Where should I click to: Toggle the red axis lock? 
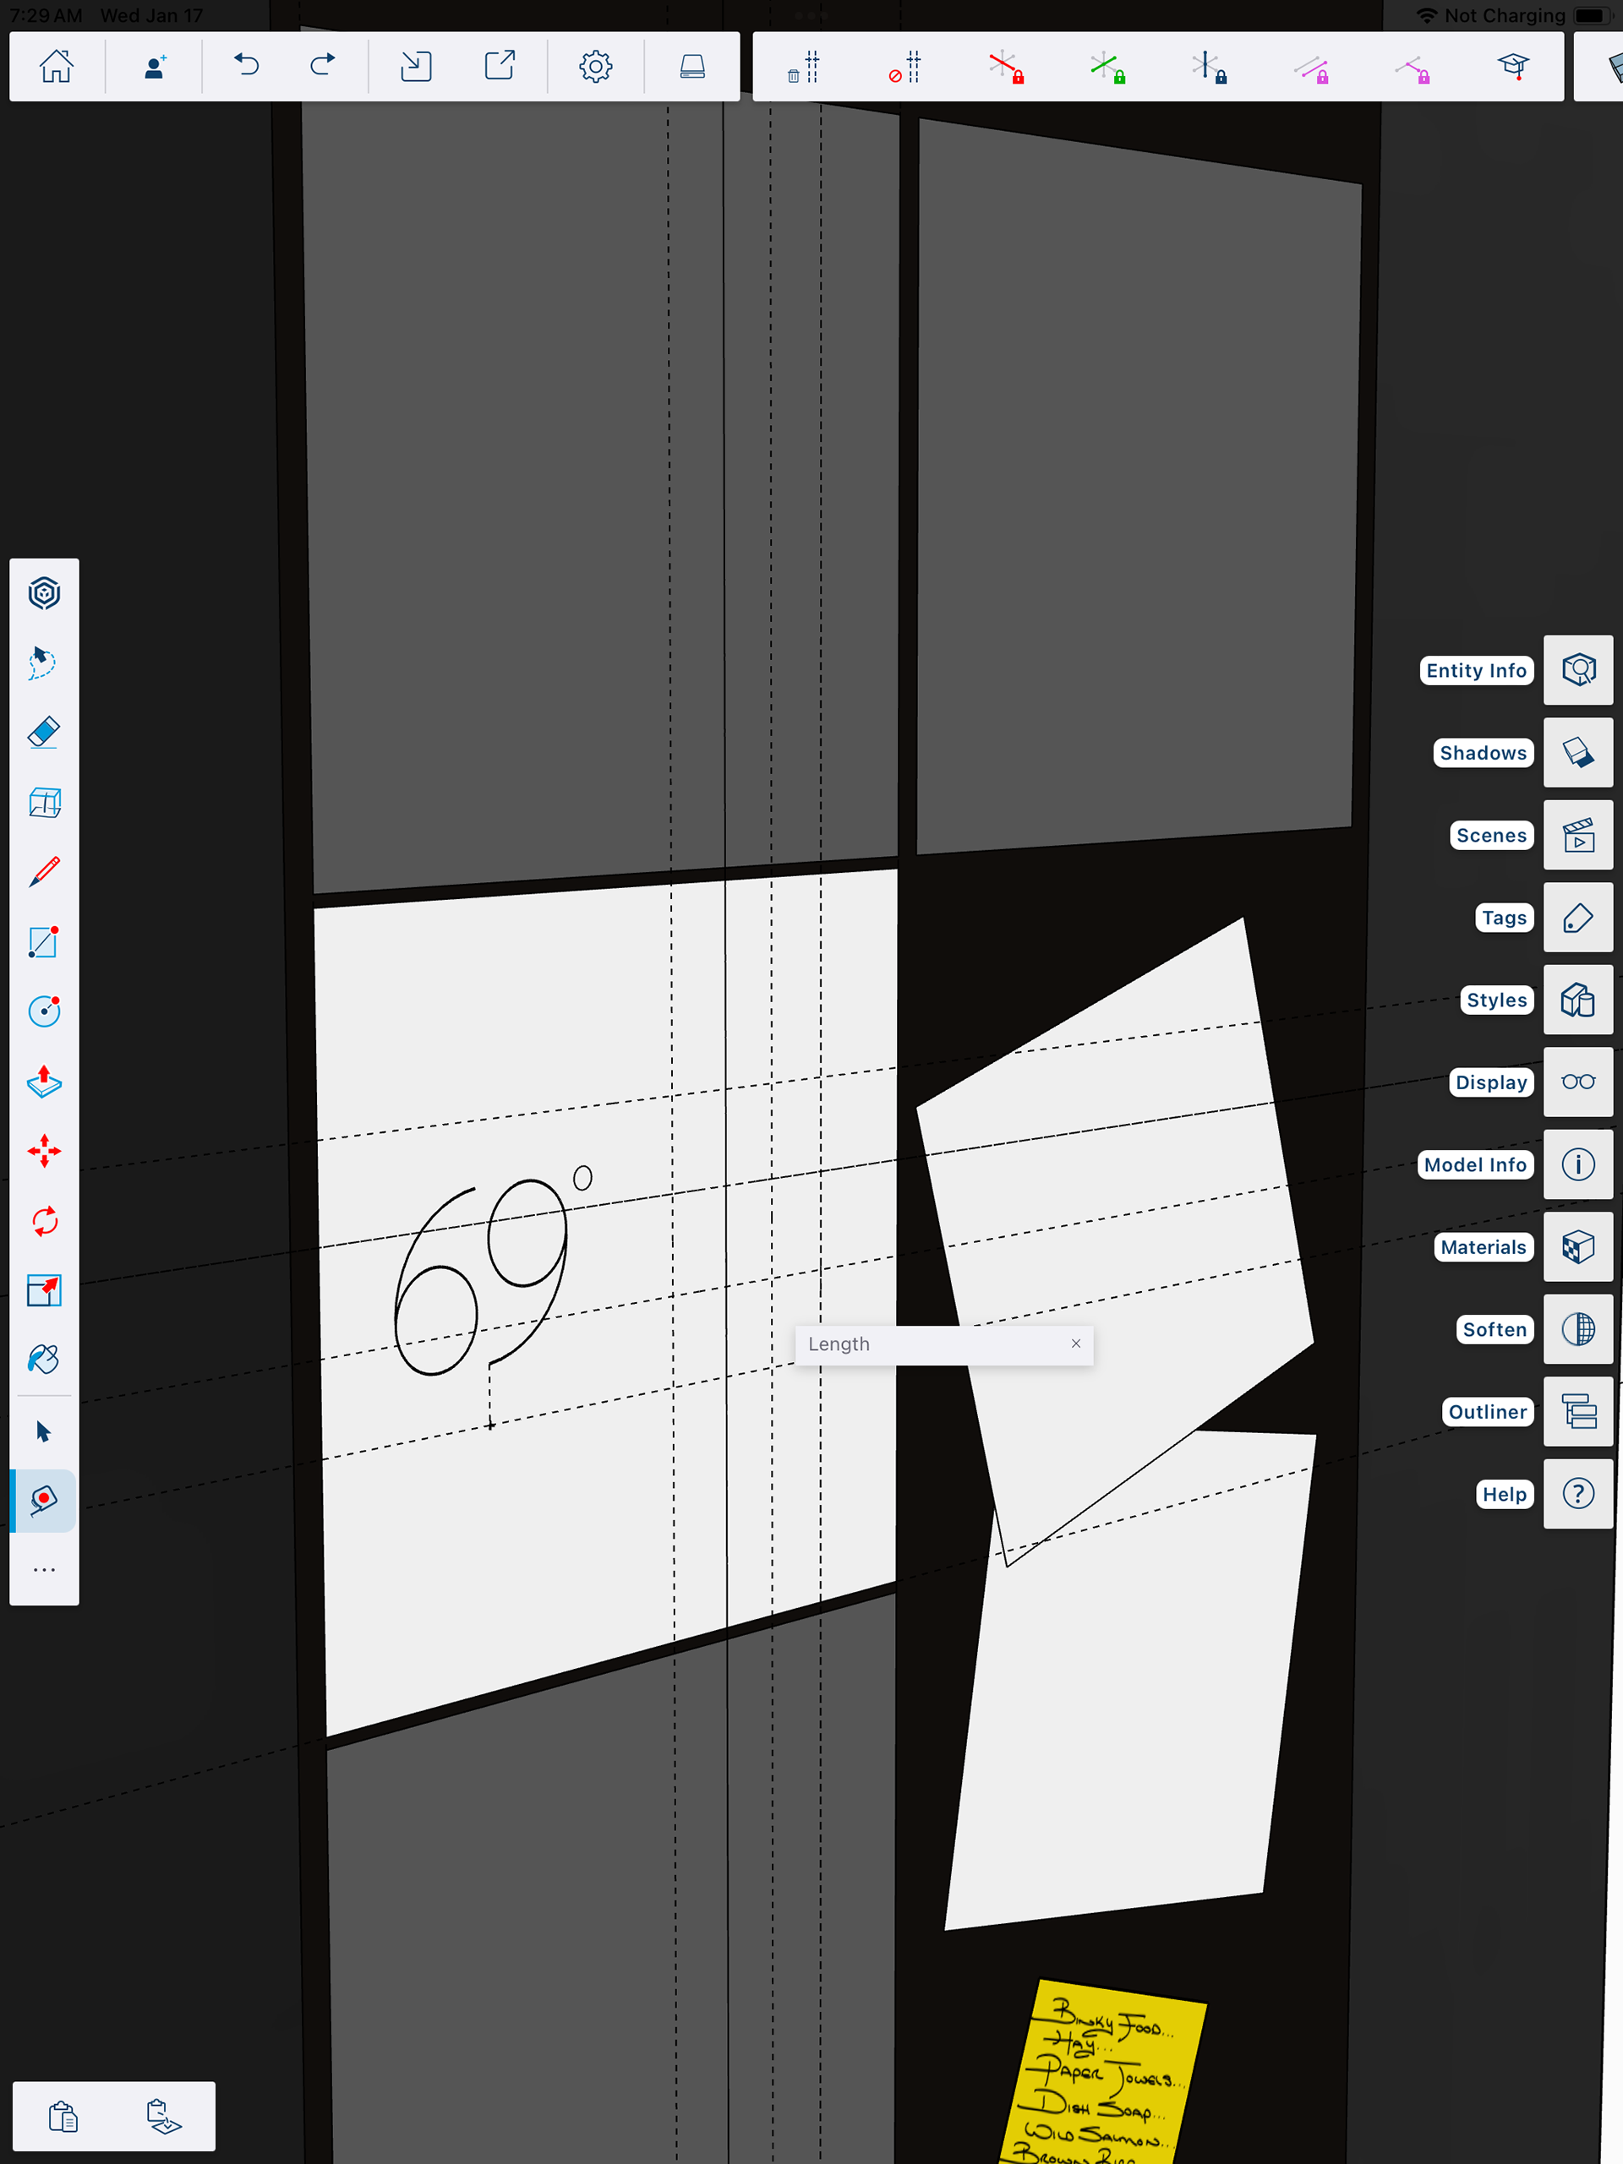tap(1005, 68)
